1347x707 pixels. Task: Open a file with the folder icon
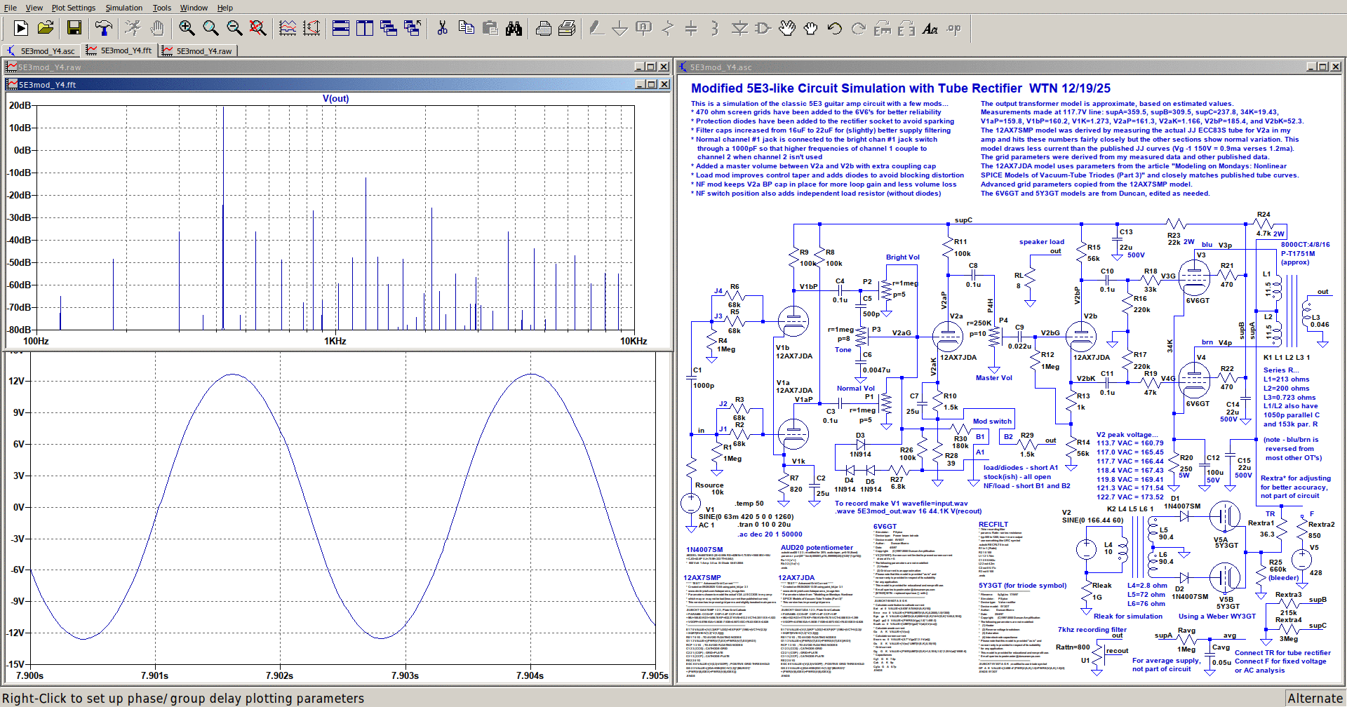(x=46, y=28)
